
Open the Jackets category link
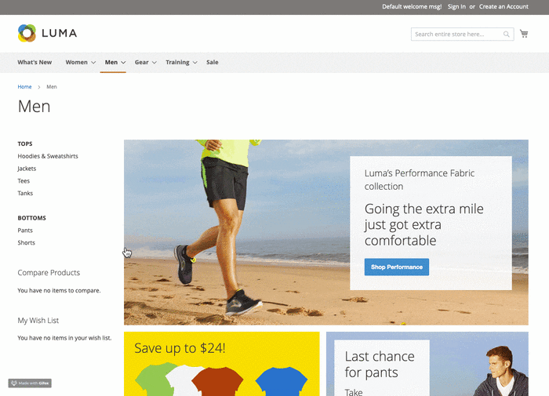point(27,169)
